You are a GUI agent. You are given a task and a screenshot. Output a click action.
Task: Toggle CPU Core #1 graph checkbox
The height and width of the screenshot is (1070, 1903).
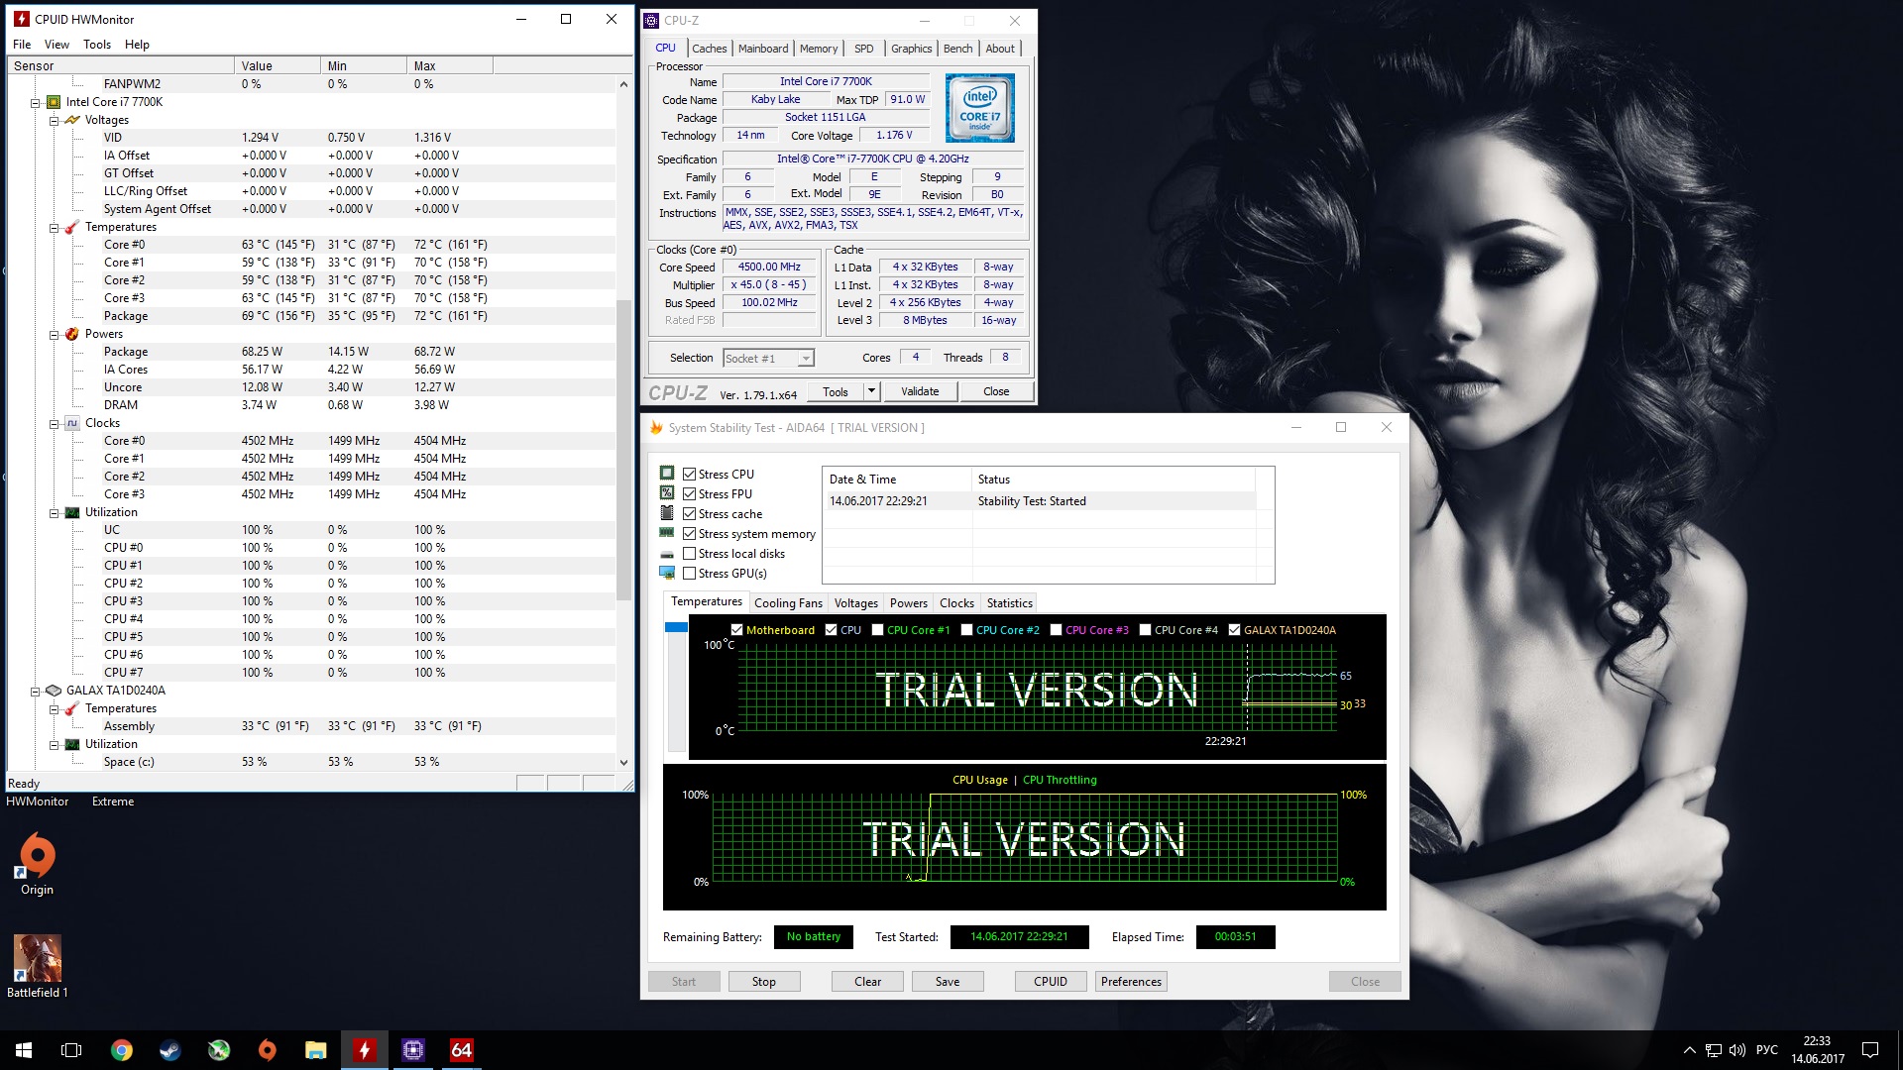point(877,630)
